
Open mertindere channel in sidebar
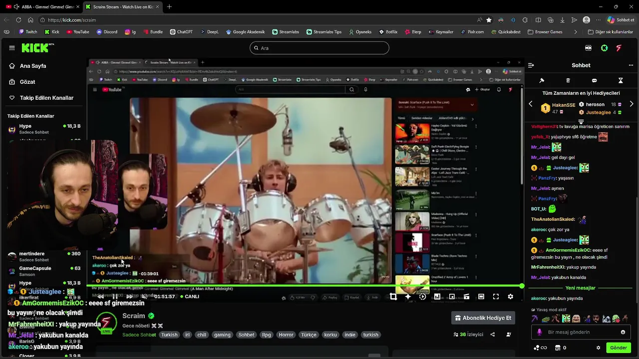coord(44,256)
